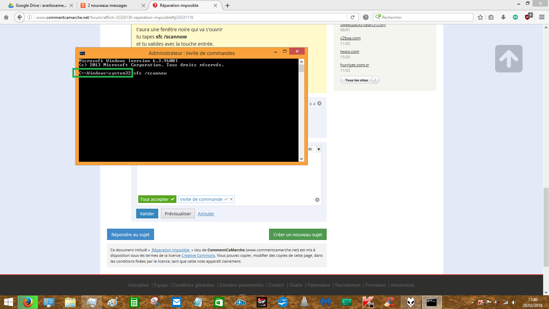Viewport: 549px width, 309px height.
Task: Click the large scroll-to-top arrow
Action: click(x=509, y=59)
